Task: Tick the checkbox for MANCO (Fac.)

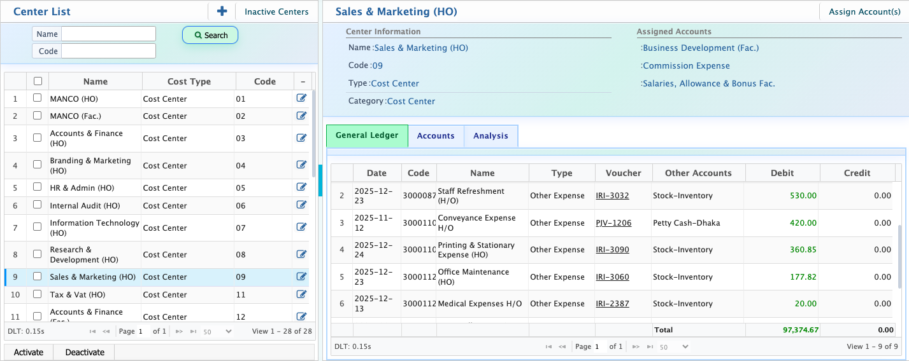Action: pos(38,116)
